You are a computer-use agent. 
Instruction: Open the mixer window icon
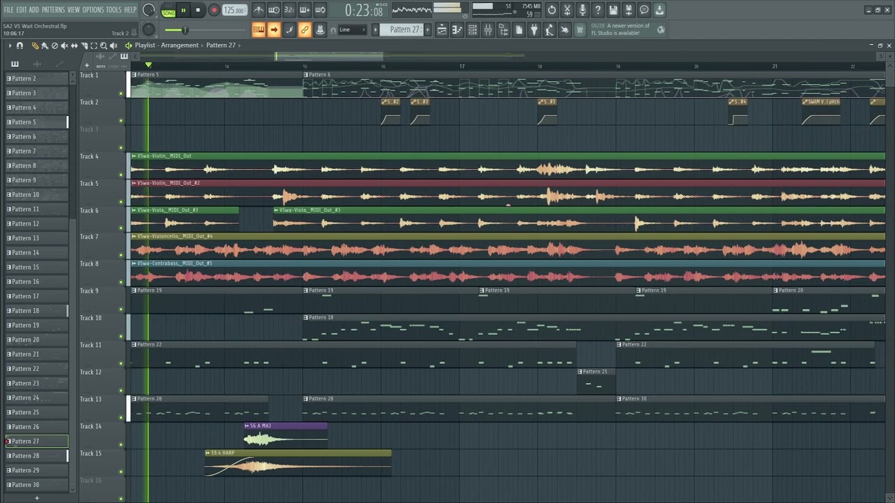488,29
